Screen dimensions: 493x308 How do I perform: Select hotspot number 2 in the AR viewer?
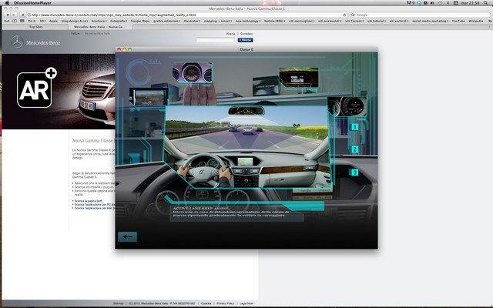pyautogui.click(x=355, y=149)
